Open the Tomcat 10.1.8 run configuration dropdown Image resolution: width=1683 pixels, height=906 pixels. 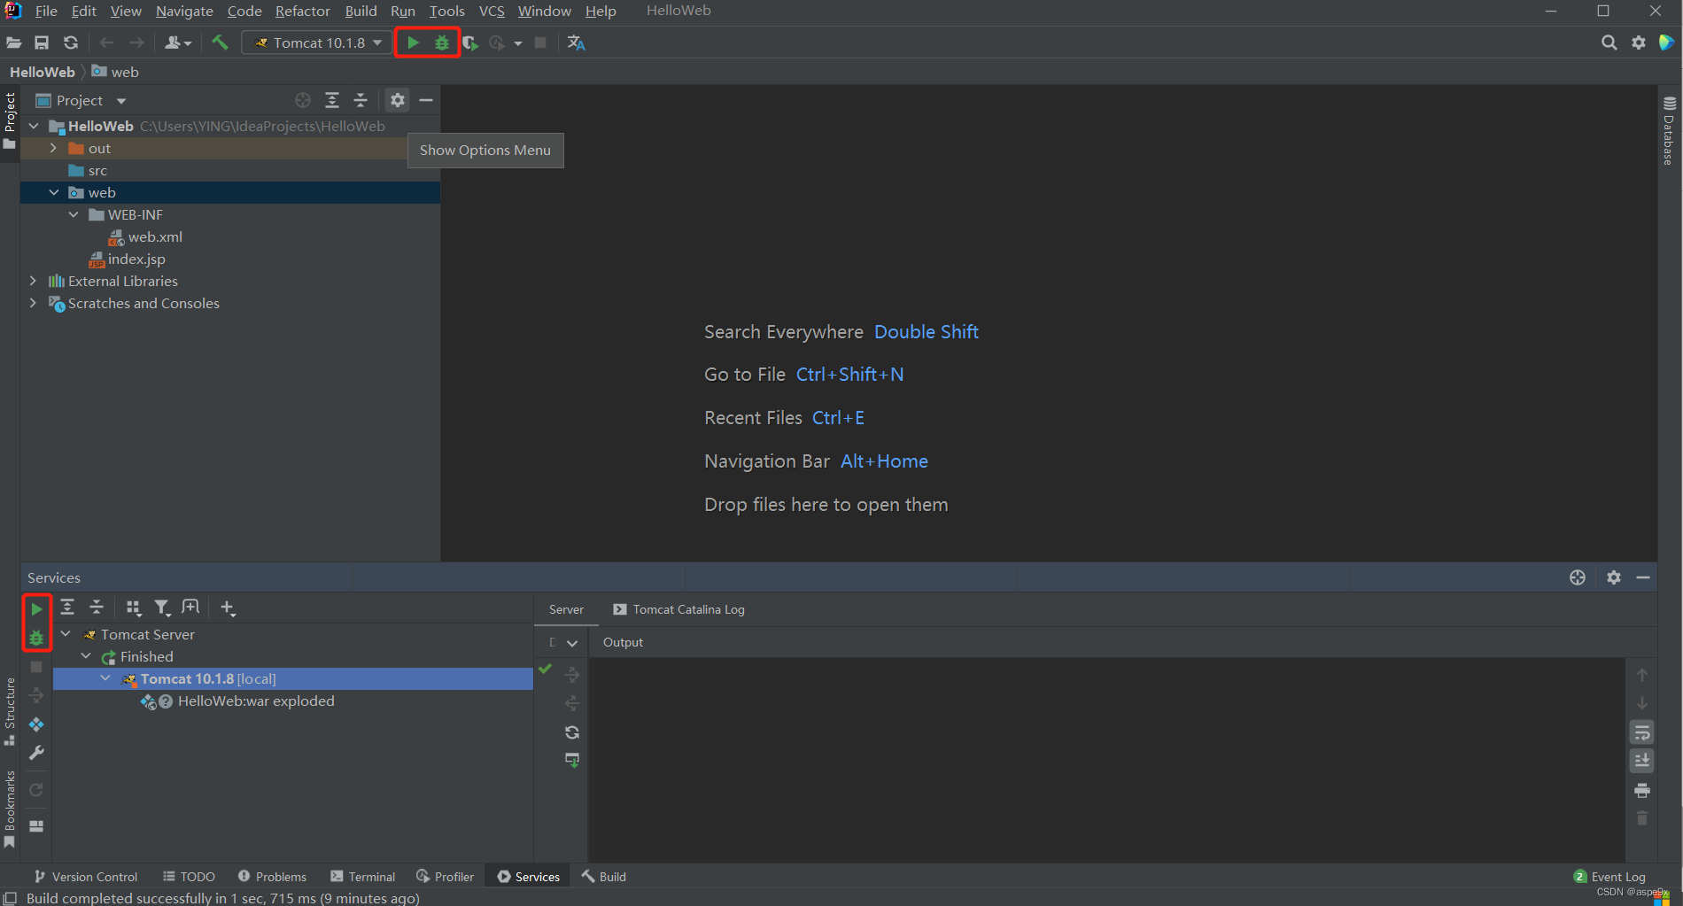coord(316,43)
